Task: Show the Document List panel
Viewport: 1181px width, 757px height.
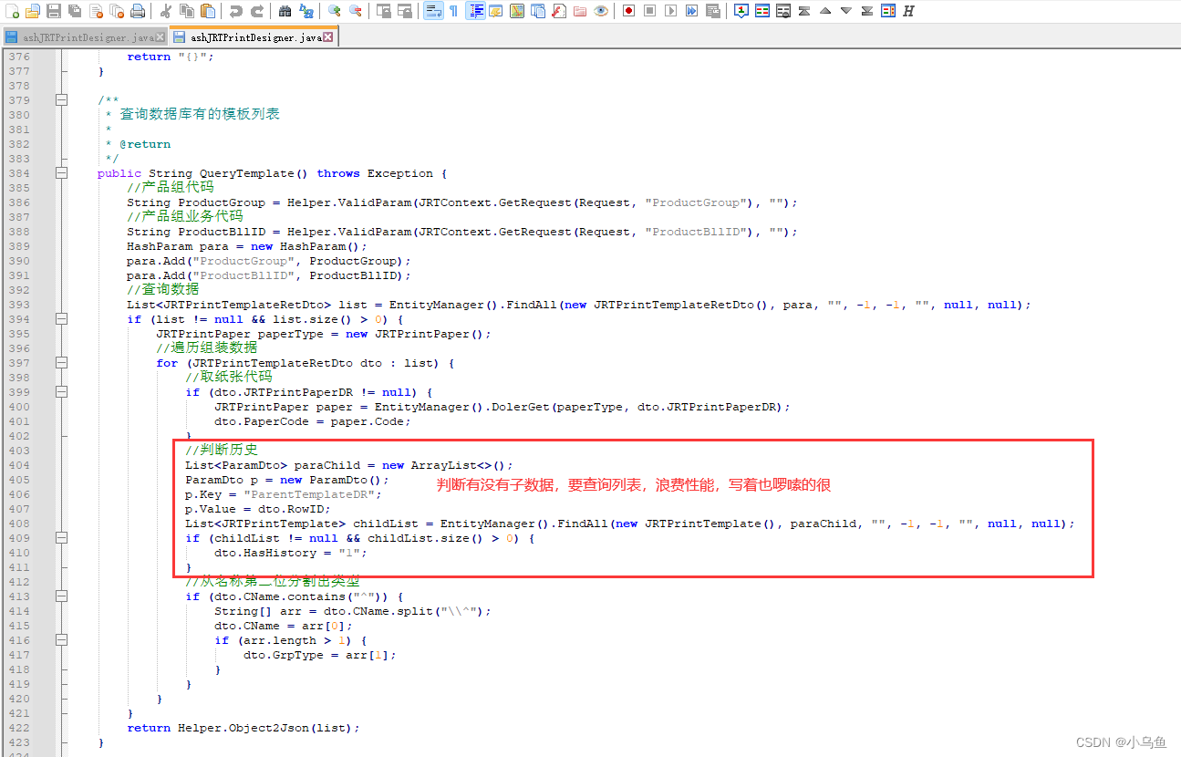Action: [537, 11]
